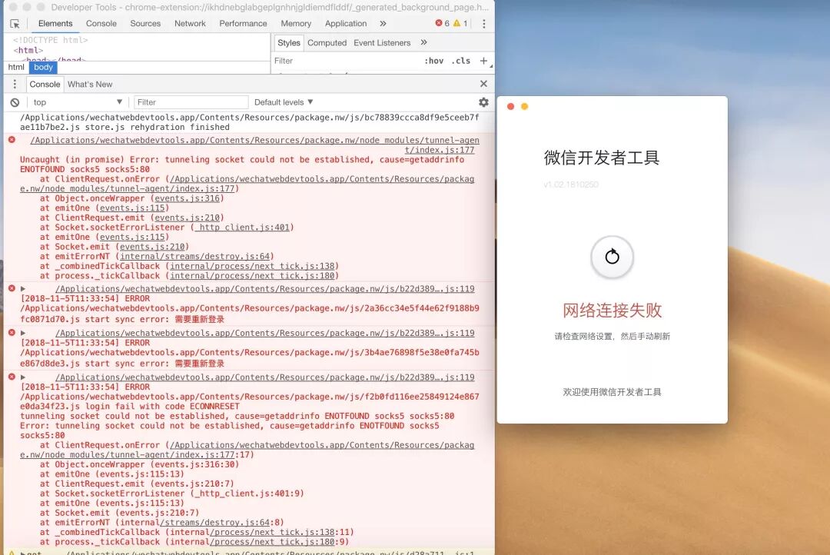Screen dimensions: 830x555
Task: Open the top execution context dropdown
Action: tap(78, 102)
